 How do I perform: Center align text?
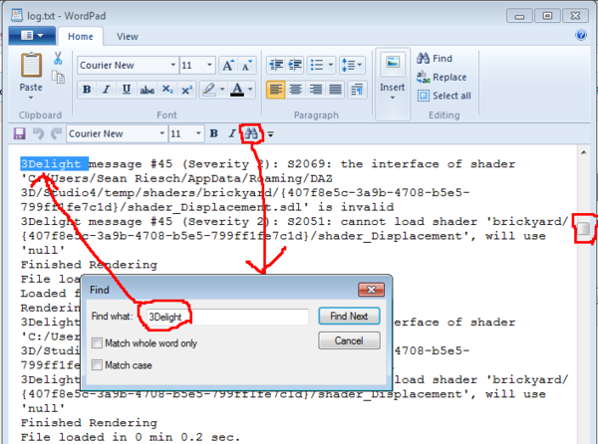click(x=296, y=90)
